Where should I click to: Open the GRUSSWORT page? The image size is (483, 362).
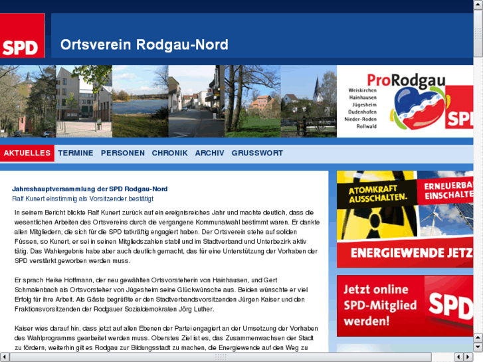[x=257, y=153]
